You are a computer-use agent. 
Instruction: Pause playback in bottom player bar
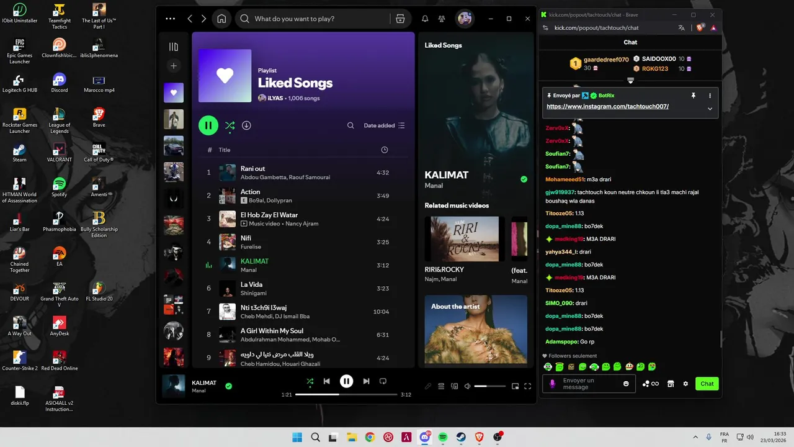click(x=347, y=381)
